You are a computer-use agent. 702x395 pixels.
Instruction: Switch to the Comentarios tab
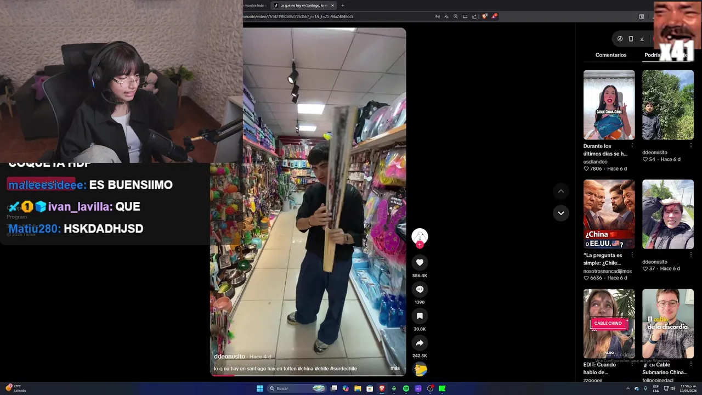coord(610,55)
